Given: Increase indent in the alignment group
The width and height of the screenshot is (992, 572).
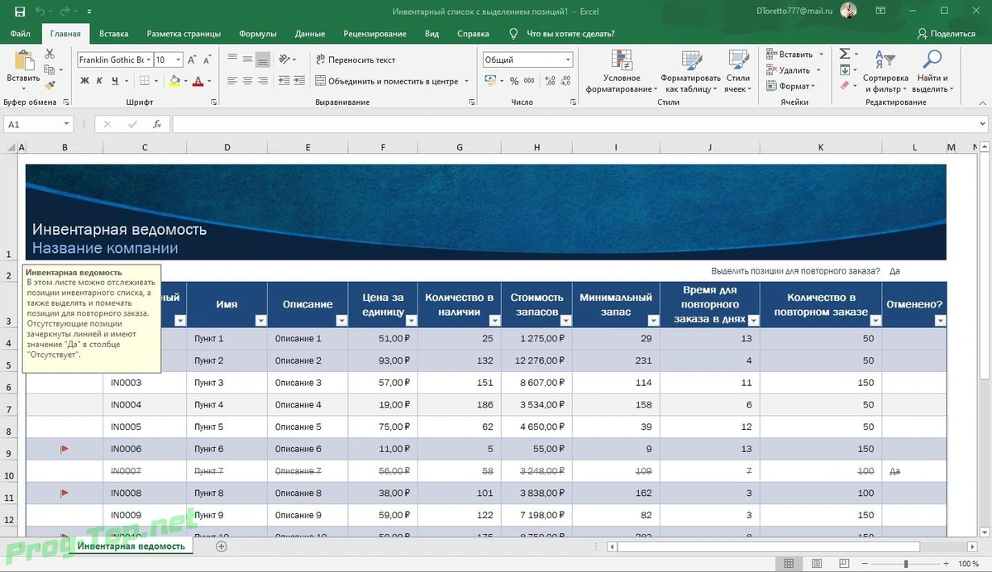Looking at the screenshot, I should point(298,81).
